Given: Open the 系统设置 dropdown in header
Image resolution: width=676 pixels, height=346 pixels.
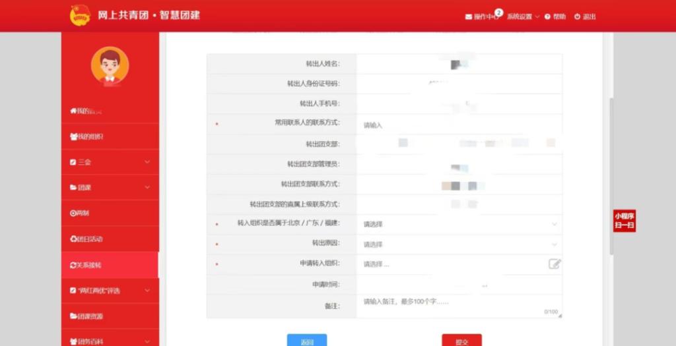Looking at the screenshot, I should pyautogui.click(x=523, y=17).
